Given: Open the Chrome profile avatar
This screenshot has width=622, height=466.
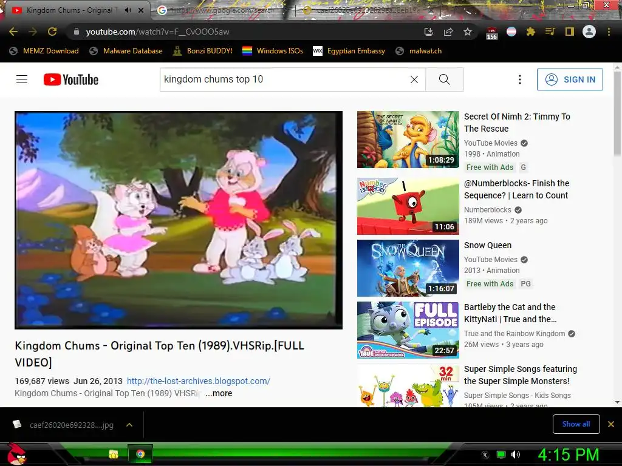Looking at the screenshot, I should tap(589, 32).
